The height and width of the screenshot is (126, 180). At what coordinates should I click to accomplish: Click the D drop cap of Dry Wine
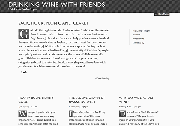[122, 114]
